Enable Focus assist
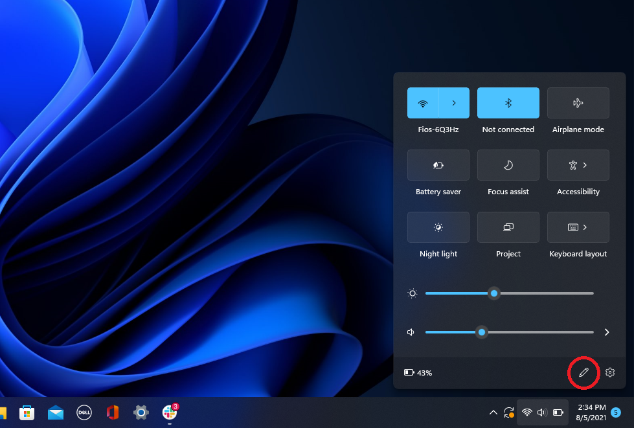Viewport: 634px width, 428px height. 508,165
